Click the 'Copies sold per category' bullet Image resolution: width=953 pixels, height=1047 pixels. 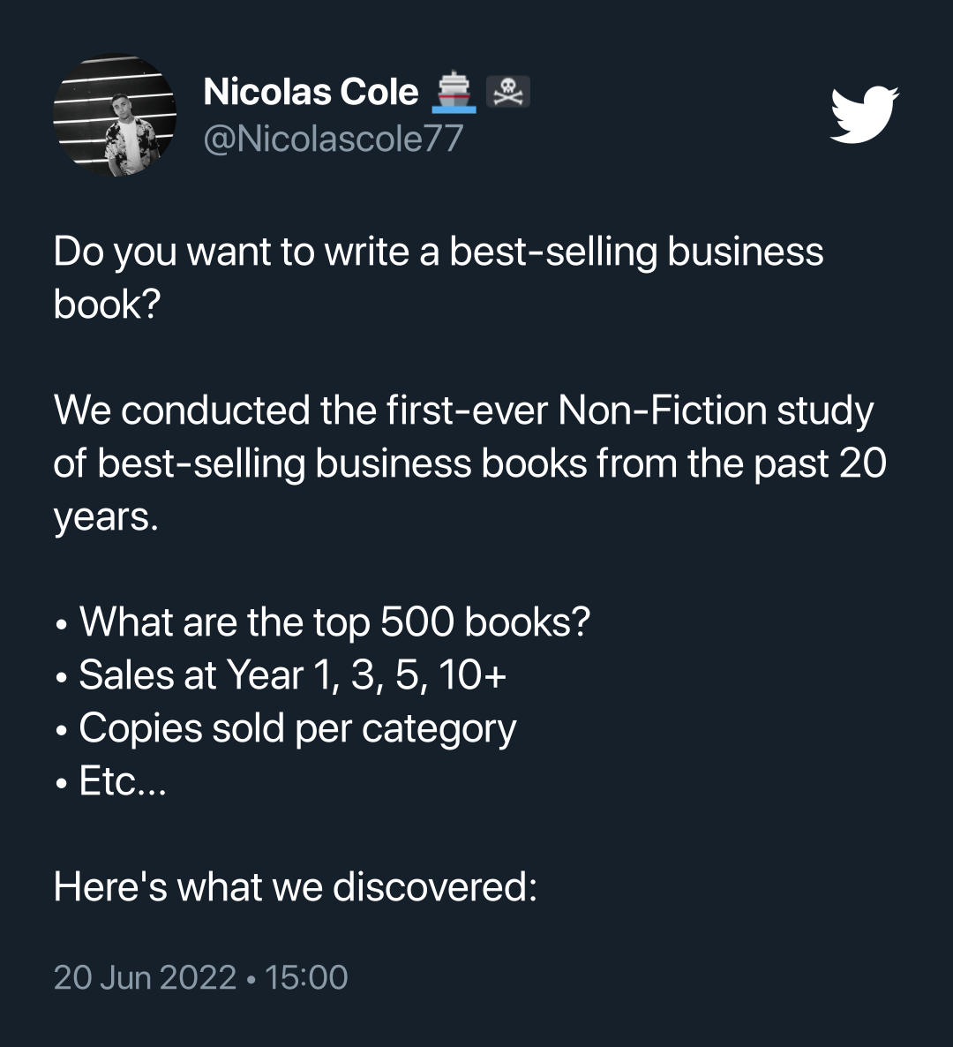click(297, 728)
